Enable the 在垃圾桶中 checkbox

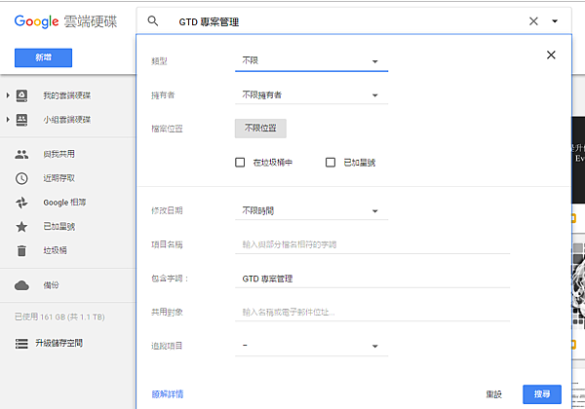coord(240,163)
